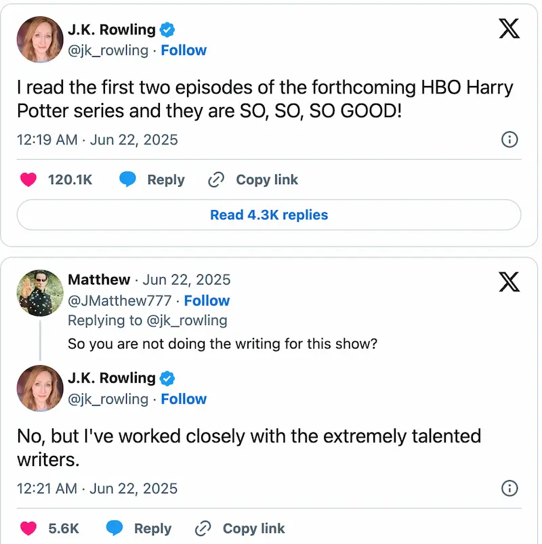Like the reply tweet with 5.6K likes
The image size is (542, 544).
click(28, 528)
